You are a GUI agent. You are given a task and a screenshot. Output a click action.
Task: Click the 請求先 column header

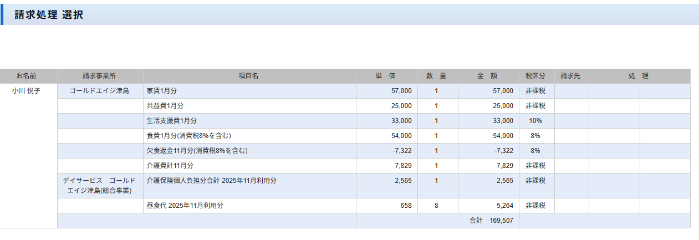tap(570, 76)
